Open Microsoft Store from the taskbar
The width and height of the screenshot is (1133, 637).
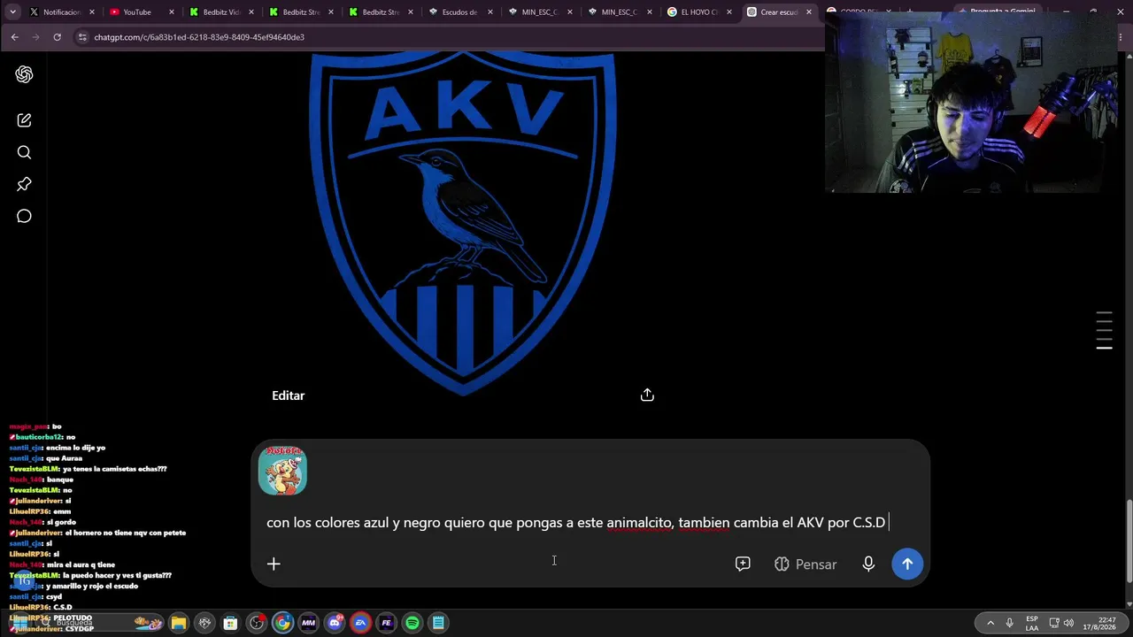pos(230,623)
